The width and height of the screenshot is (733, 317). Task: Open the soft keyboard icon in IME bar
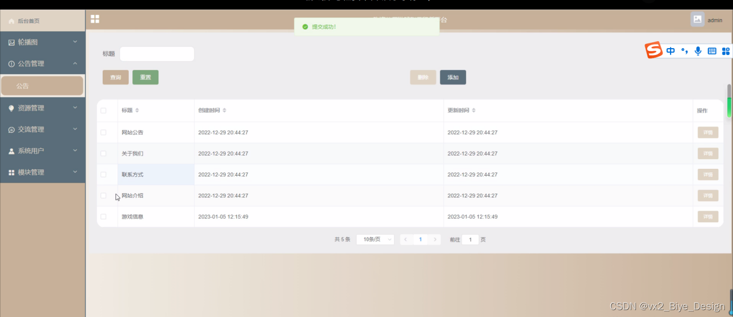[712, 51]
